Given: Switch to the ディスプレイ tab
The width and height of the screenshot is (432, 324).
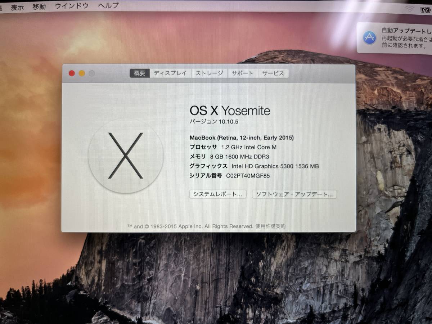Looking at the screenshot, I should pyautogui.click(x=170, y=73).
